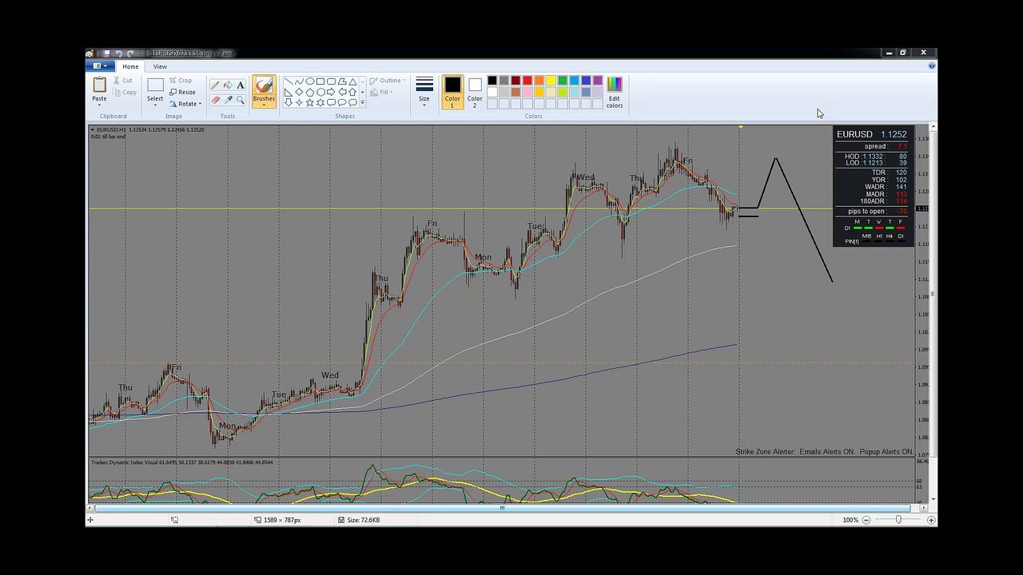The width and height of the screenshot is (1023, 575).
Task: Open the Paint file menu button
Action: point(100,66)
